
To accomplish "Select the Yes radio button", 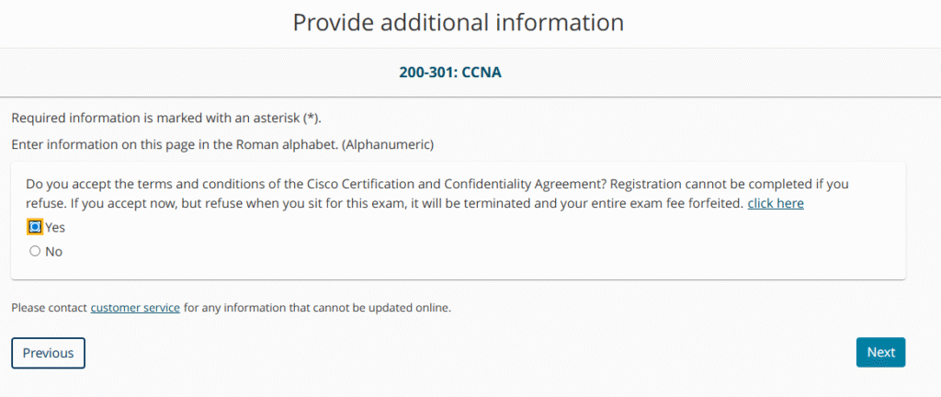I will [35, 227].
